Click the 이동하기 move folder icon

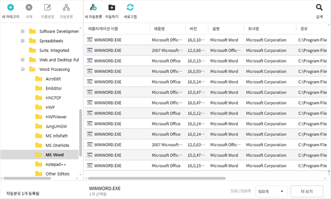(111, 7)
